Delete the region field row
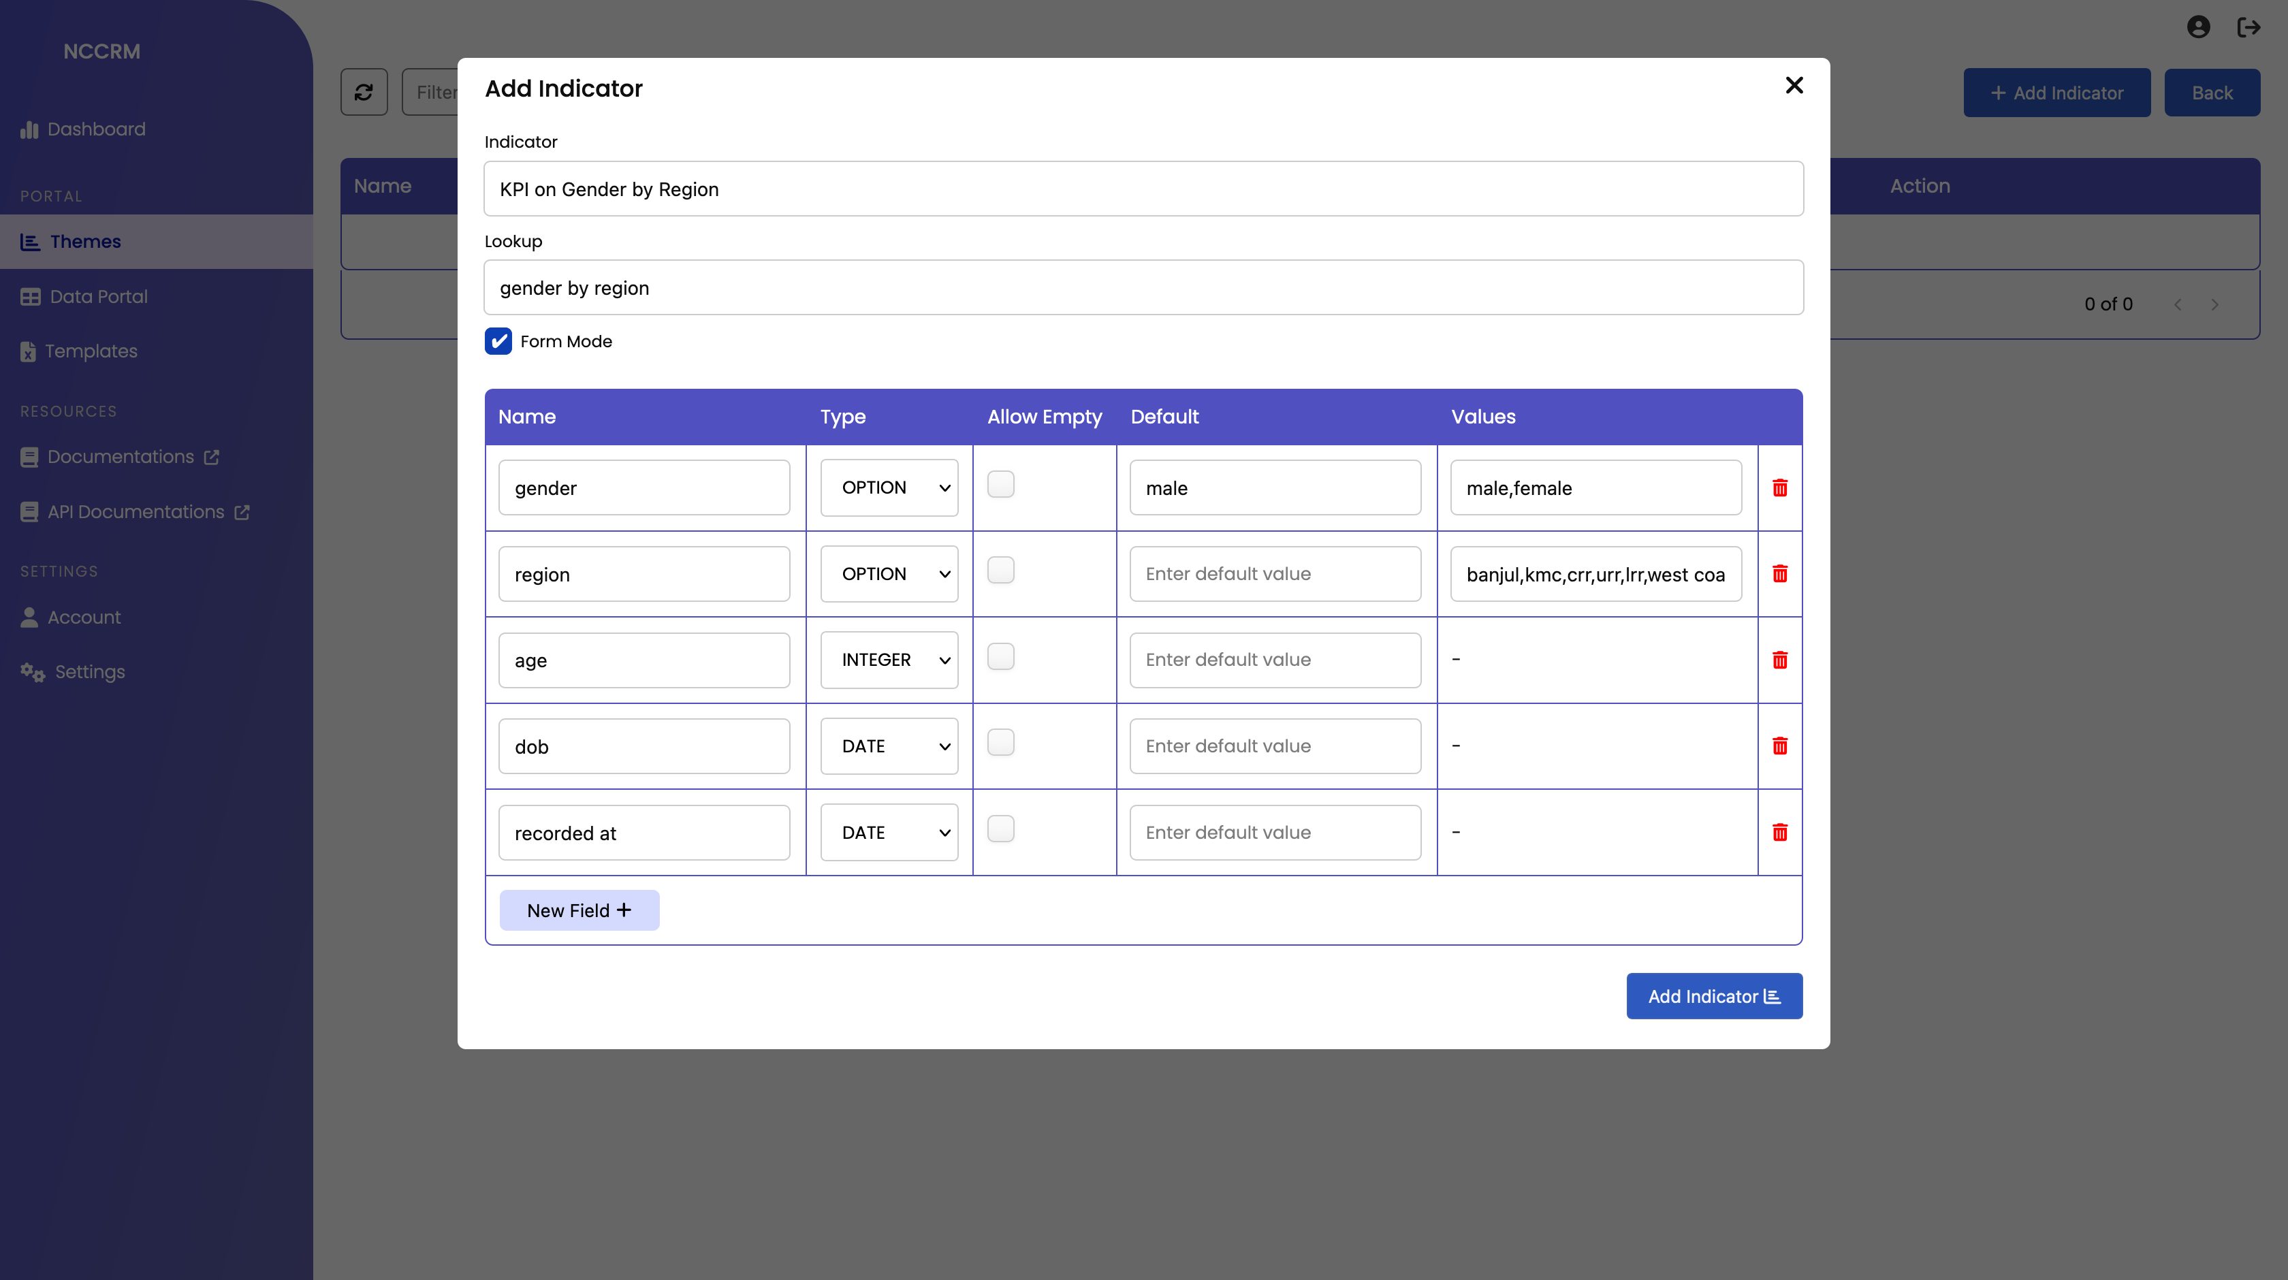Viewport: 2288px width, 1280px height. (x=1780, y=574)
